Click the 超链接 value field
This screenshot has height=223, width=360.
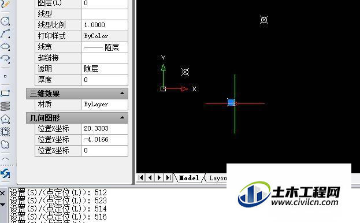[105, 58]
